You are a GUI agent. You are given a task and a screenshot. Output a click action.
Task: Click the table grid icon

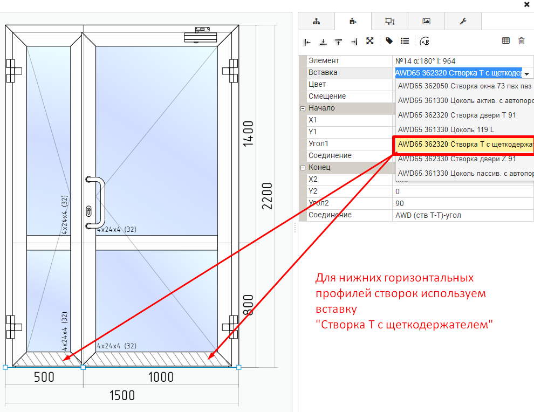point(506,41)
